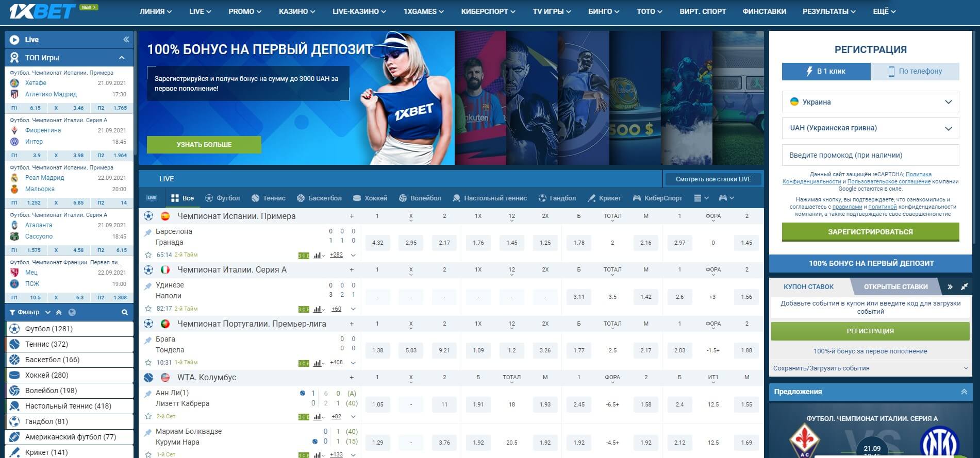Click 100% БОНУС НА ПЕРВЫЙ ДЕПОЗИТ blue bar
Viewport: 980px width, 458px height.
[x=871, y=263]
